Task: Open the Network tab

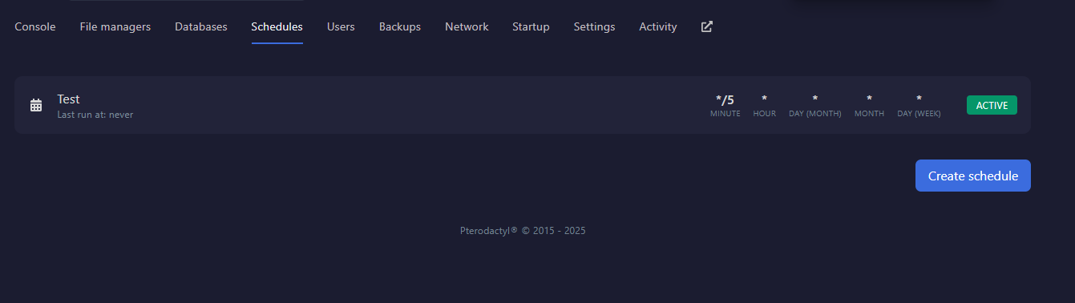Action: [467, 26]
